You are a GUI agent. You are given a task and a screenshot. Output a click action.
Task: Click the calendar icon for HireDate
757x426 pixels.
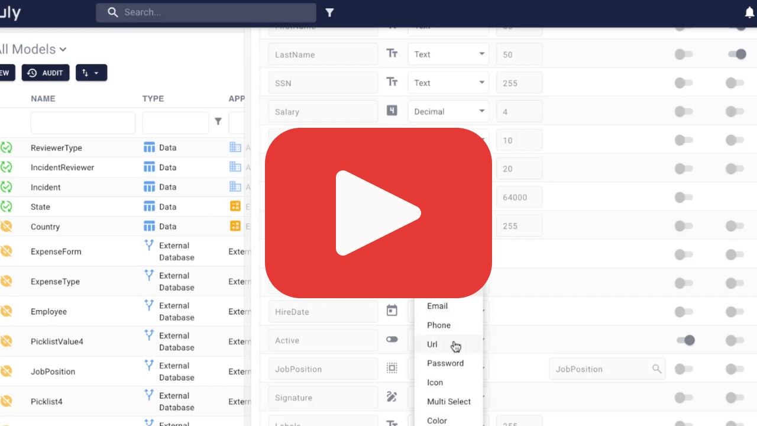(x=392, y=311)
